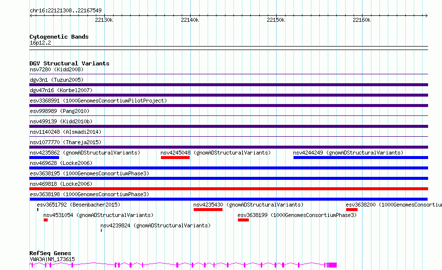Click the purple bar under dgv47n16

coord(229,95)
